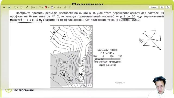174x98 pixels.
Task: Open the text style font menu
Action: [59, 7]
